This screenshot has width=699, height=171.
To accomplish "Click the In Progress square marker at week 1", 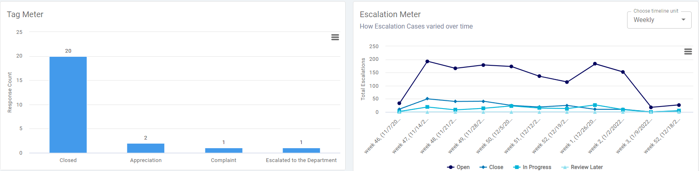I will tap(595, 105).
